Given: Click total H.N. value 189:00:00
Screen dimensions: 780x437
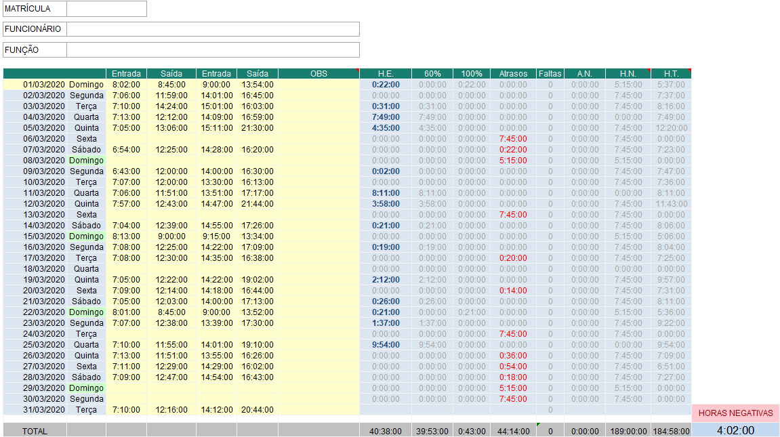Looking at the screenshot, I should (628, 431).
